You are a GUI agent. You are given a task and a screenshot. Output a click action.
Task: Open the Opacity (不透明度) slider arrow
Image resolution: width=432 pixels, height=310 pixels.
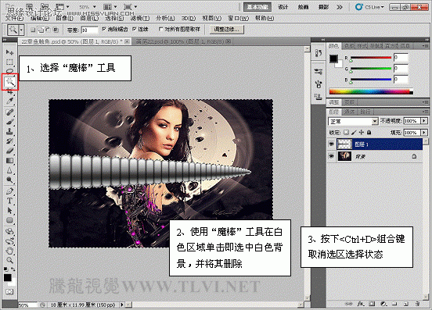pyautogui.click(x=424, y=121)
